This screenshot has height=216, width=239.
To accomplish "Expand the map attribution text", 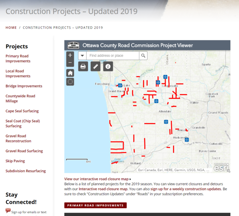I will [x=174, y=170].
